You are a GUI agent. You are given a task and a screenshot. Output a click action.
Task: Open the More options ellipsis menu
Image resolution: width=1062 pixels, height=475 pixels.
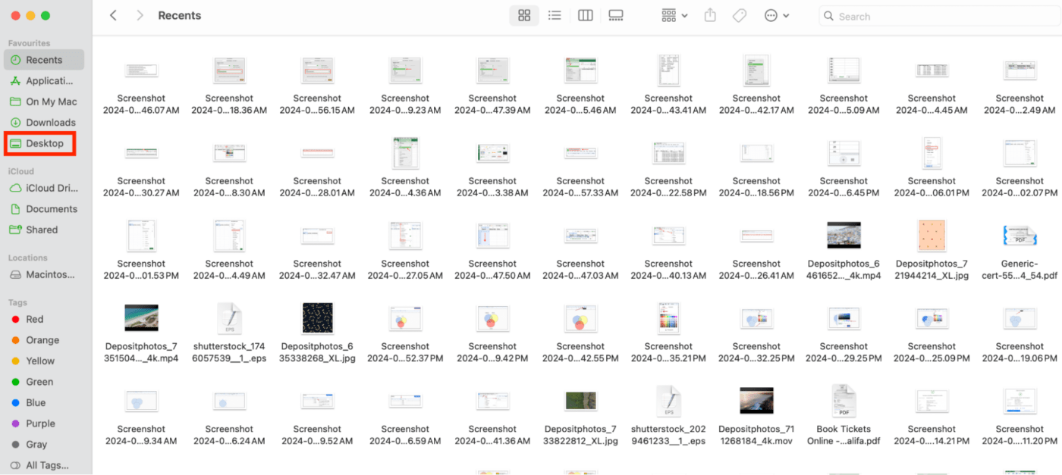coord(771,14)
